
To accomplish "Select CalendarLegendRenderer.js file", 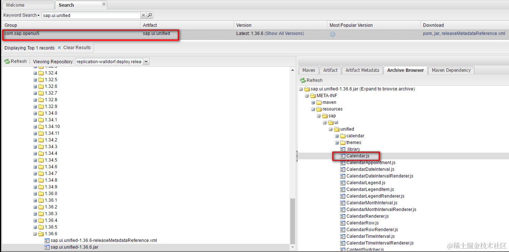I will point(375,196).
